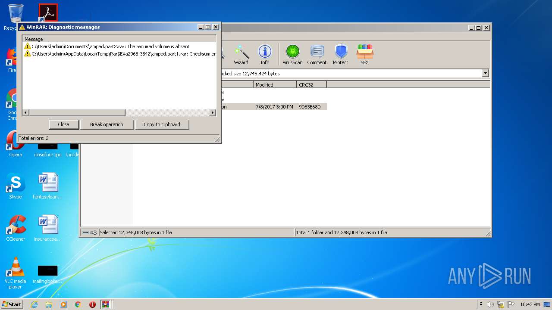This screenshot has width=552, height=310.
Task: Click the Protect archive icon
Action: [x=341, y=55]
